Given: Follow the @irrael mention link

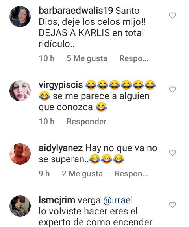Looking at the screenshot, I should (x=118, y=201).
